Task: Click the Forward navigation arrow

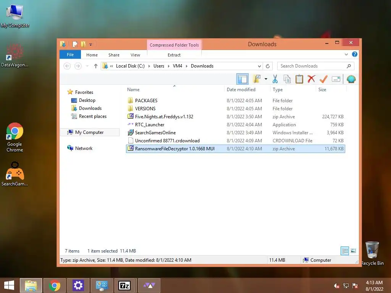Action: coord(78,66)
